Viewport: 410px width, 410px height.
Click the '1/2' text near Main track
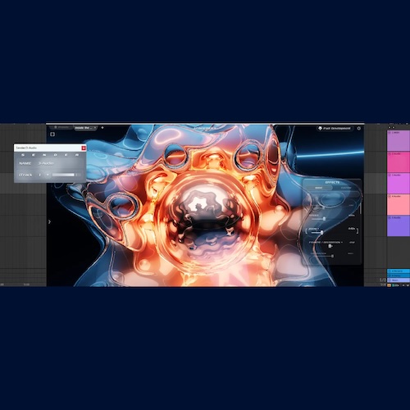coord(382,280)
